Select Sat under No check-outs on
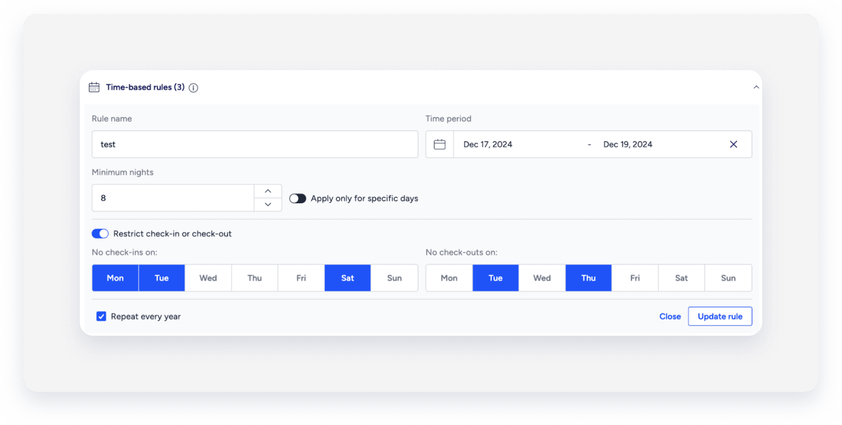 [x=682, y=278]
